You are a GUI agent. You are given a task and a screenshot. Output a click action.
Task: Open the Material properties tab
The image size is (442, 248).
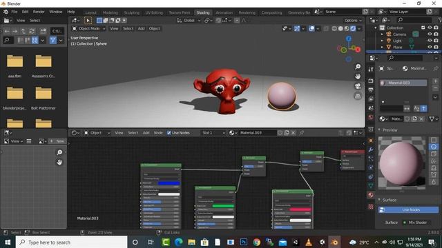click(x=371, y=195)
